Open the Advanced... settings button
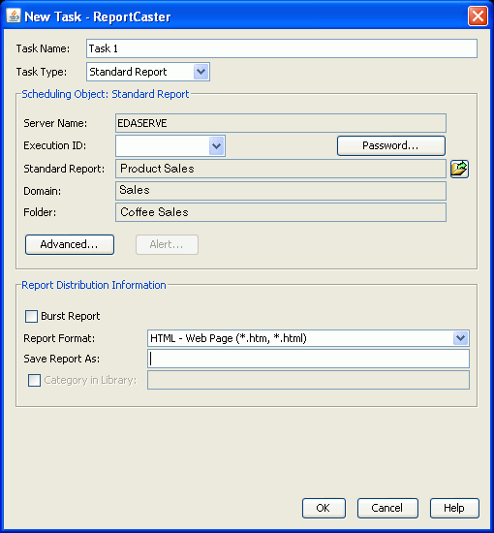Viewport: 494px width, 533px height. tap(70, 244)
